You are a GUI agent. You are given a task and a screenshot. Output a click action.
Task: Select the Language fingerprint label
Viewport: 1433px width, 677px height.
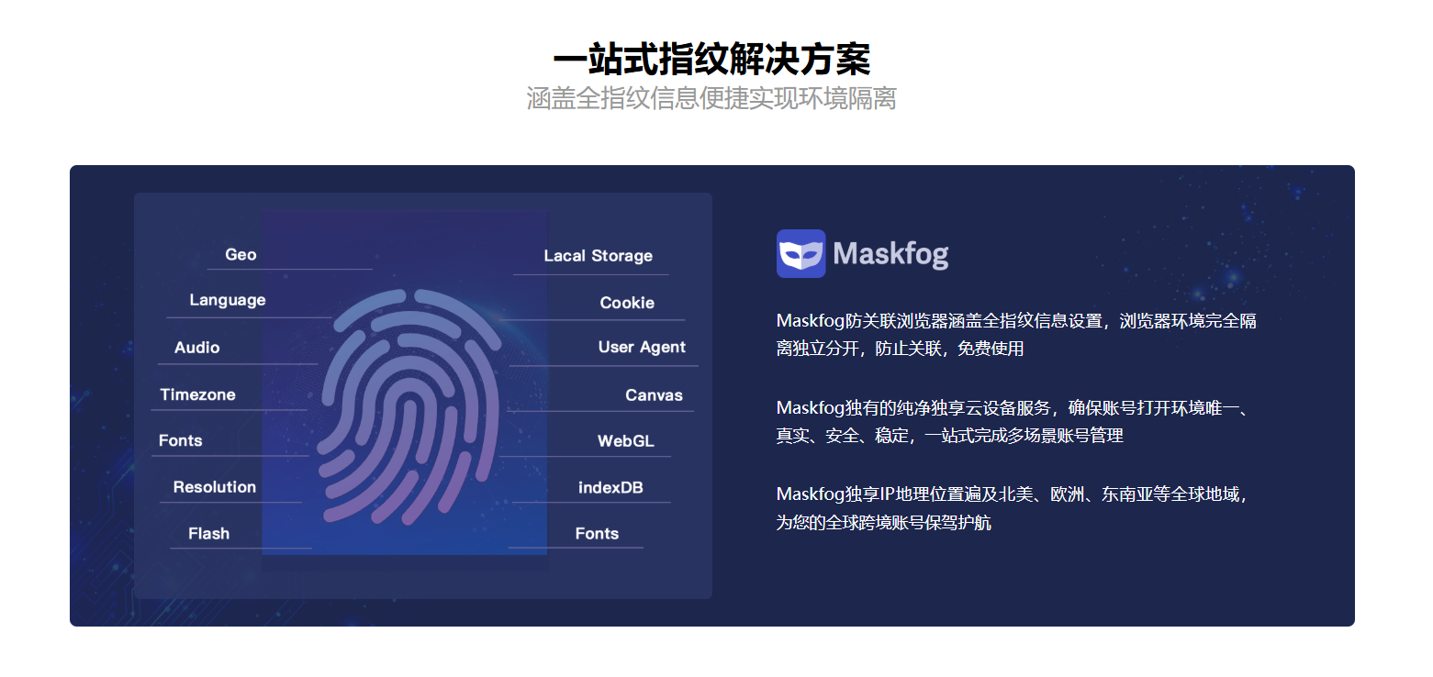coord(228,300)
